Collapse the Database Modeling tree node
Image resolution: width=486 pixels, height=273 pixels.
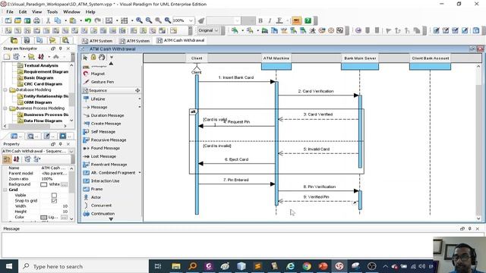coord(5,89)
